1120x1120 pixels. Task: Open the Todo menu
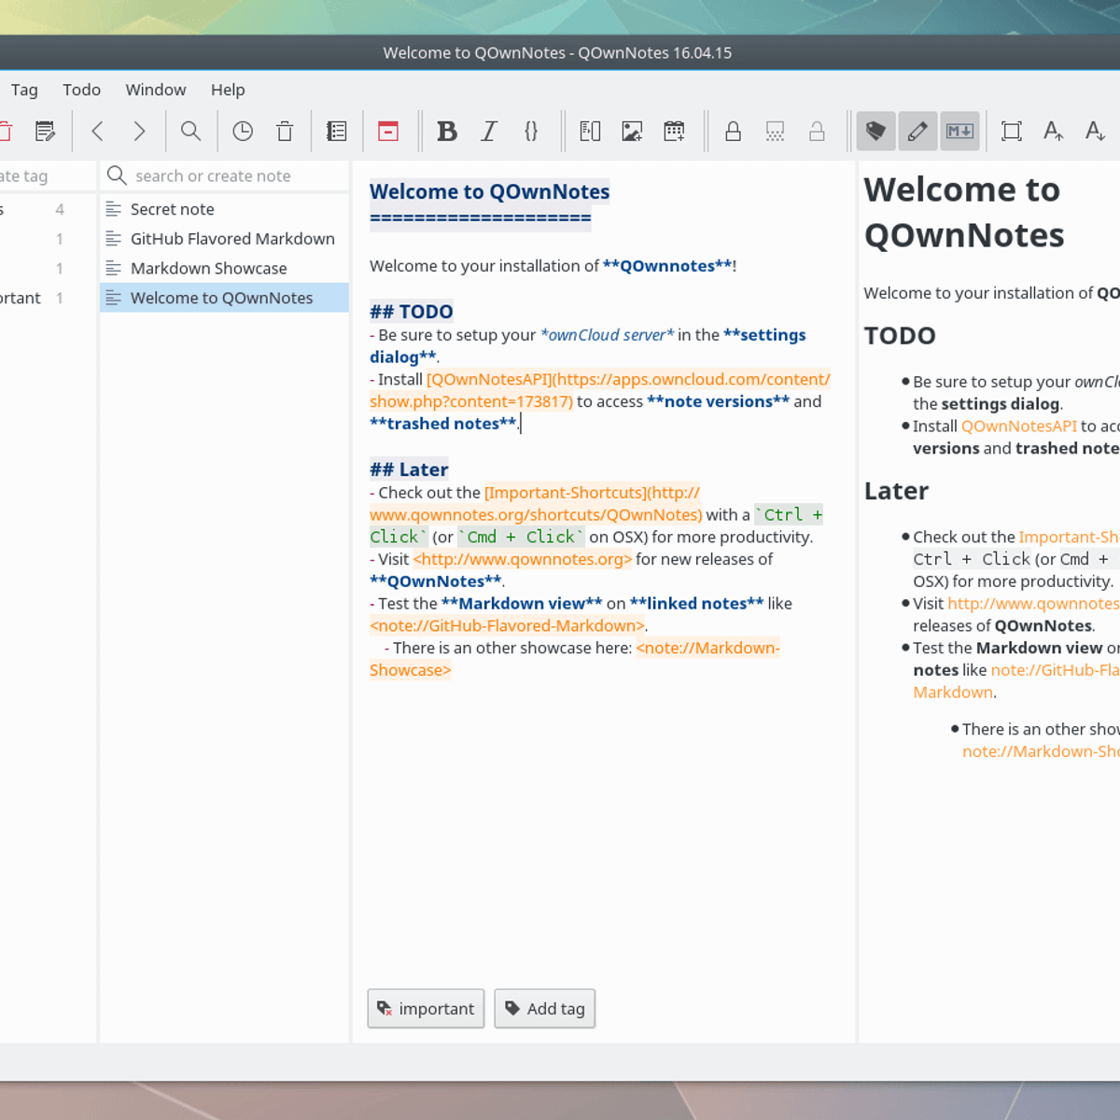pyautogui.click(x=81, y=90)
